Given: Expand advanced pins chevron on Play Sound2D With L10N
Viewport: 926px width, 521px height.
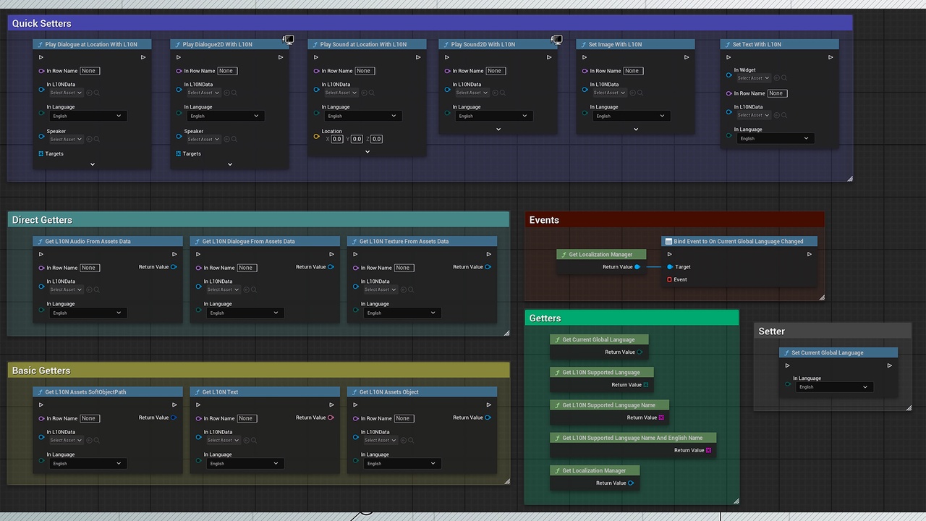Looking at the screenshot, I should [x=498, y=130].
